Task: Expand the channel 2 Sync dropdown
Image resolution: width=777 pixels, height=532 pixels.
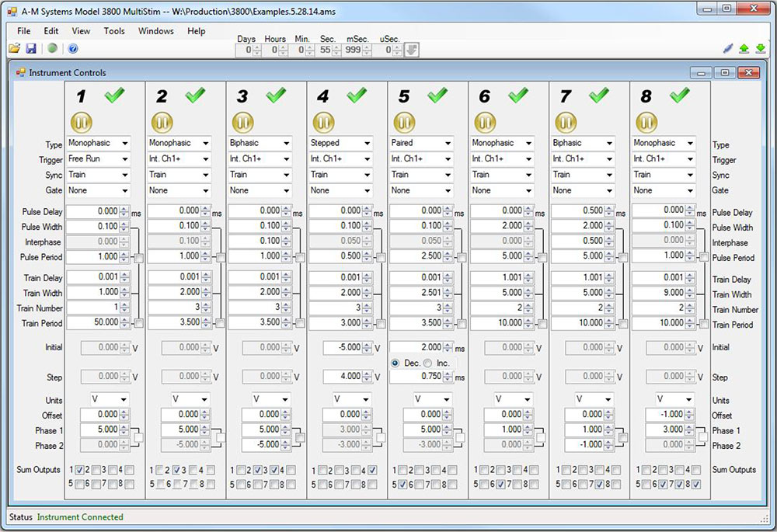Action: (x=179, y=175)
